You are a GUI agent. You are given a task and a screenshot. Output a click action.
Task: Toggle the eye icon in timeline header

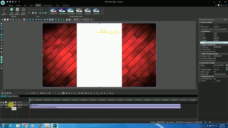click(x=1, y=102)
